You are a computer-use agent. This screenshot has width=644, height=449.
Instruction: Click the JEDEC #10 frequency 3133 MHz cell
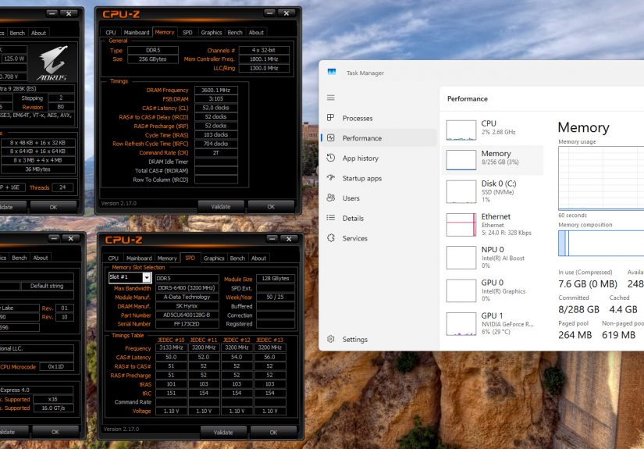(x=171, y=347)
